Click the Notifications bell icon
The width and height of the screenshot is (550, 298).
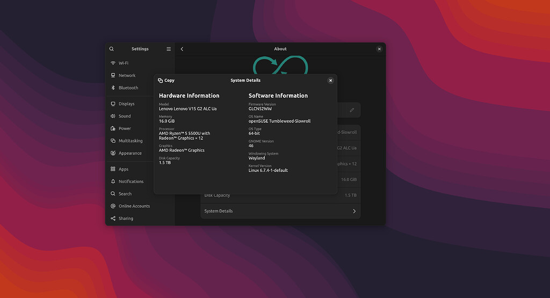coord(113,181)
